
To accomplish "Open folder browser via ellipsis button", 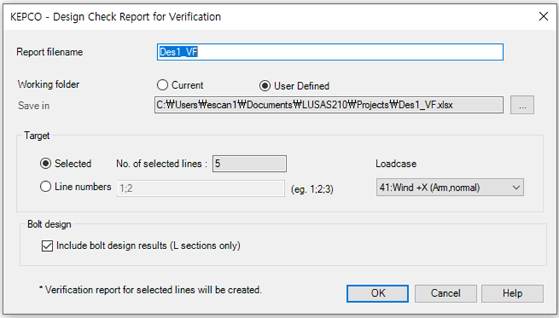I will coord(522,105).
